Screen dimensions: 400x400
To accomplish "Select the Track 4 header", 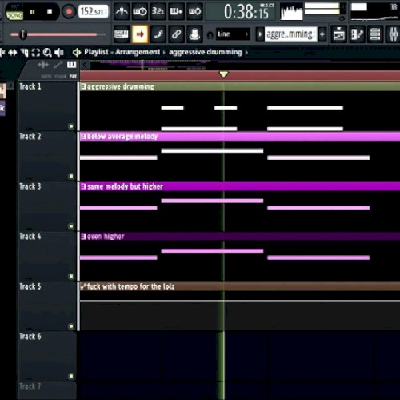I will pos(47,256).
